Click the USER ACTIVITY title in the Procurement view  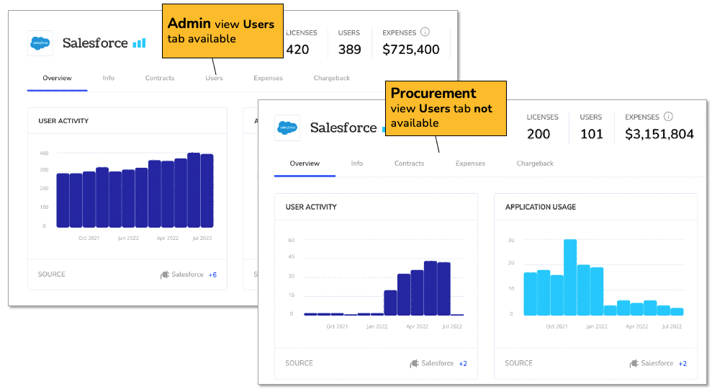311,207
